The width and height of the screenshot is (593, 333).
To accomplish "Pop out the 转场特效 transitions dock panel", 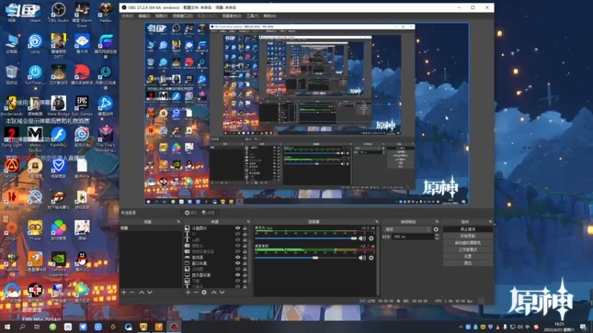I will coord(437,221).
